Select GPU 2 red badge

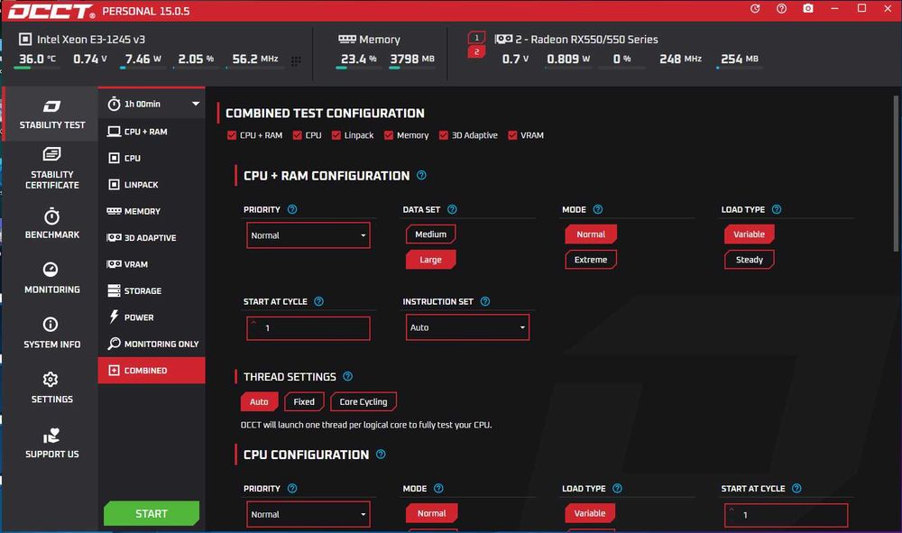point(476,51)
